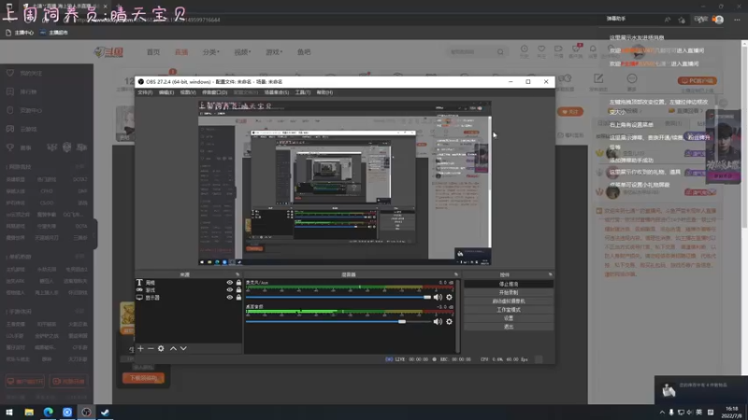Click the audio mixer vertical scrollbar

pyautogui.click(x=457, y=316)
